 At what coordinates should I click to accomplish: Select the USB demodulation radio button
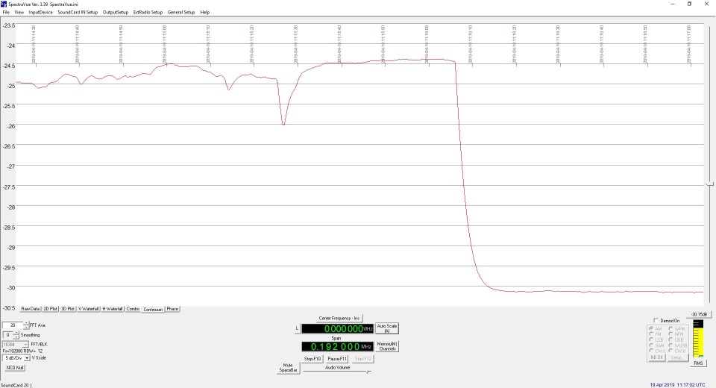[671, 339]
